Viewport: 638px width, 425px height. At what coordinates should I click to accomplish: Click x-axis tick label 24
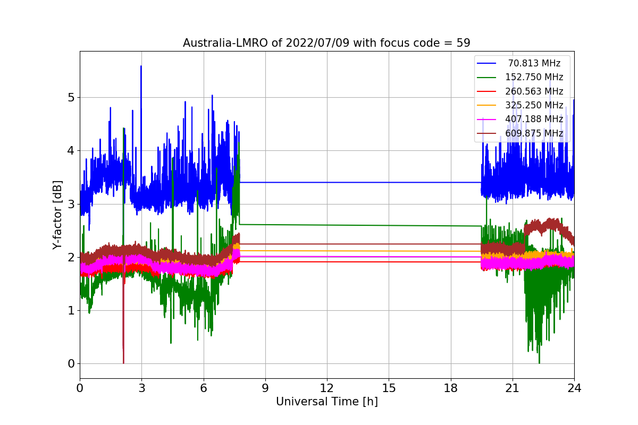coord(574,388)
